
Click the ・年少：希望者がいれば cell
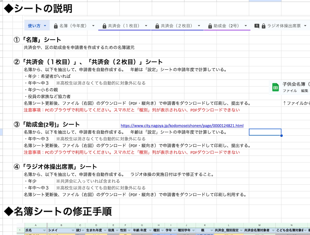[x=47, y=76]
